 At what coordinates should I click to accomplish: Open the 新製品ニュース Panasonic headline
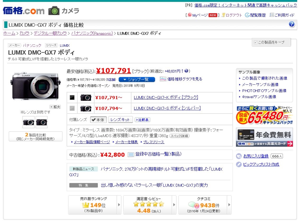point(146,172)
